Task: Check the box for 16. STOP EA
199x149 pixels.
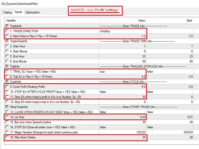Action: pyautogui.click(x=7, y=127)
